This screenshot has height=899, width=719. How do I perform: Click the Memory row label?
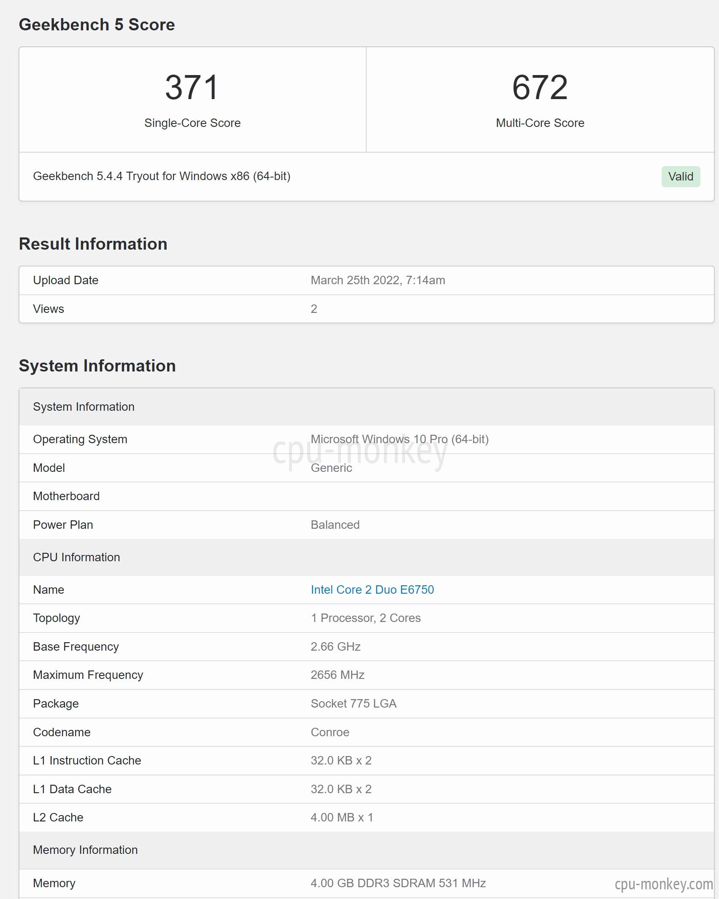[x=54, y=883]
